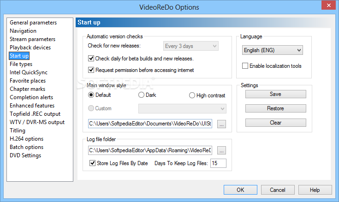Viewport: 339px width, 202px height.
Task: Select DVD Settings in the list
Action: tap(25, 155)
